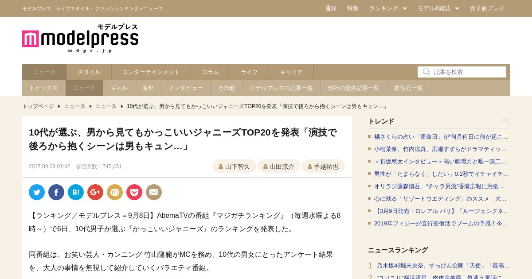
Task: Click the 山下智久 tag
Action: coord(234,167)
